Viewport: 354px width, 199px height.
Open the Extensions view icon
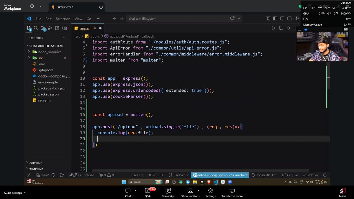[57, 28]
